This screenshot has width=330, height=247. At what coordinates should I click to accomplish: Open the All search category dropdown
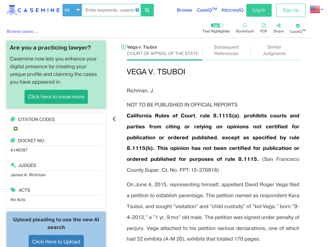72,10
